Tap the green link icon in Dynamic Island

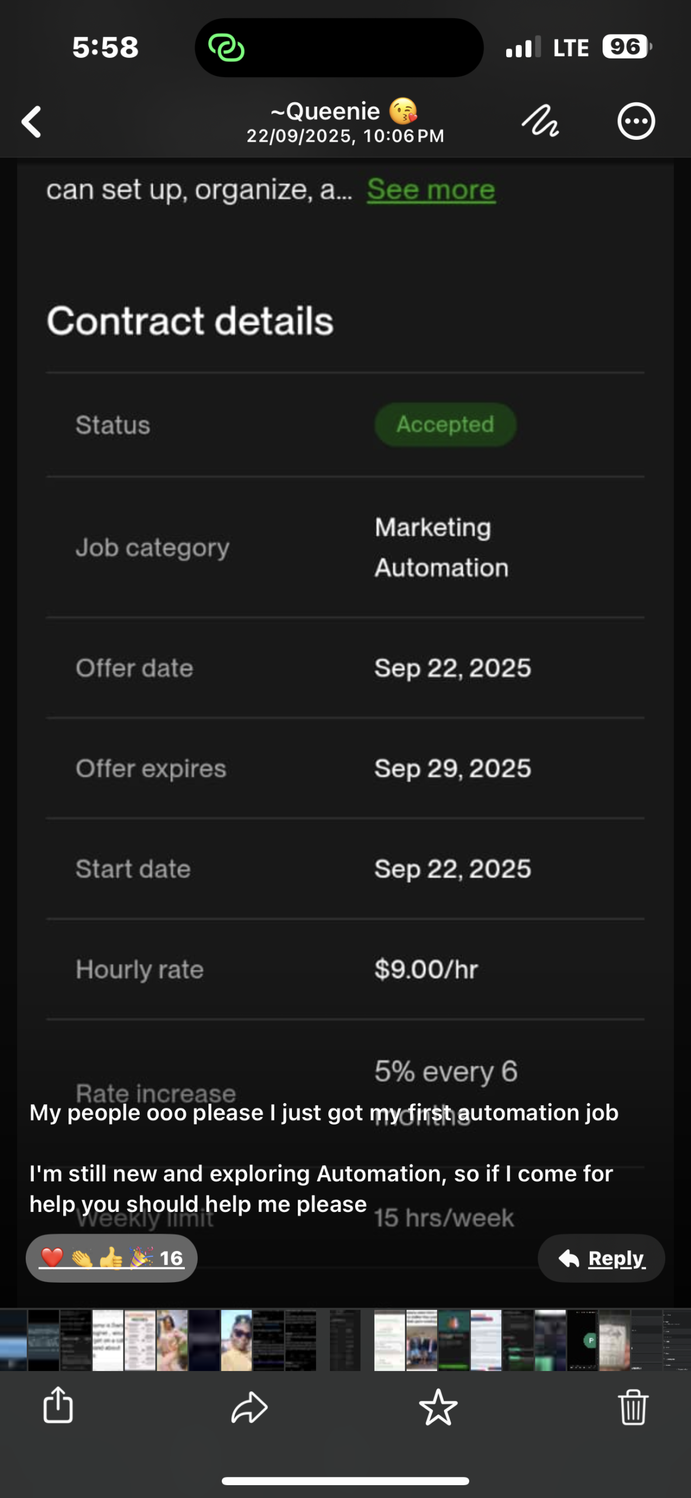click(226, 48)
